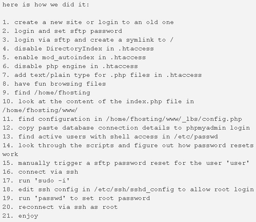The image size is (256, 222).
Task: Click the sshd_config edit step
Action: [x=128, y=189]
